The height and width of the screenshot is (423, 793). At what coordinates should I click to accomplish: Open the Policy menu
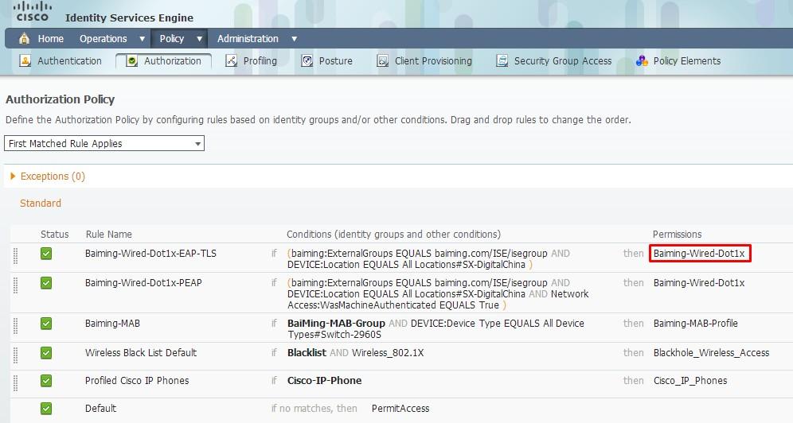pos(171,39)
